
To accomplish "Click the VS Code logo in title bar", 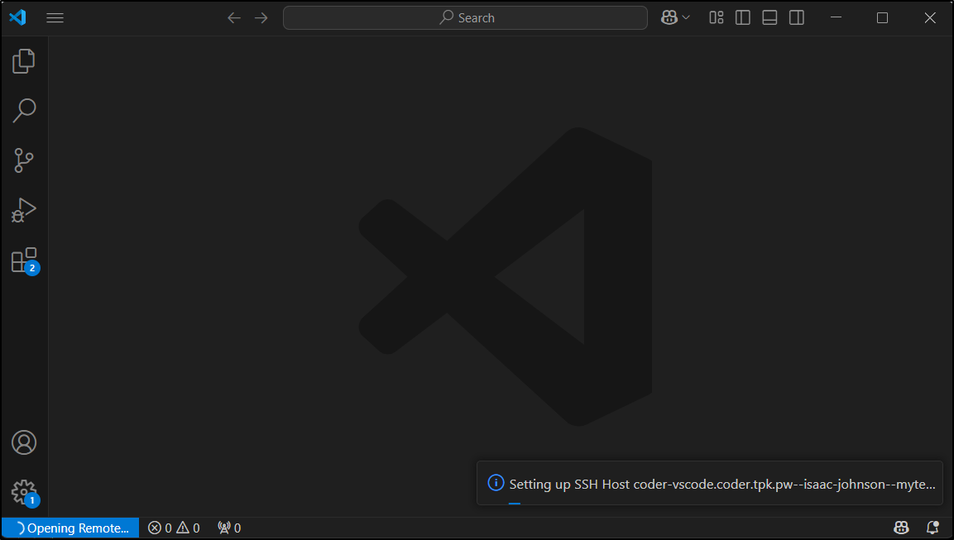I will (x=17, y=17).
